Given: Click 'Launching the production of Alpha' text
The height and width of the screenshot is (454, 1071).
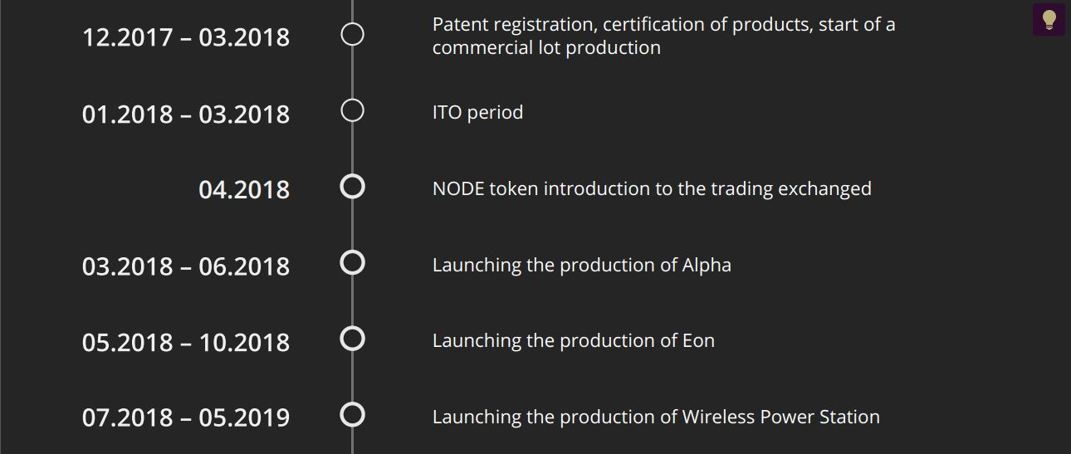Looking at the screenshot, I should click(582, 266).
